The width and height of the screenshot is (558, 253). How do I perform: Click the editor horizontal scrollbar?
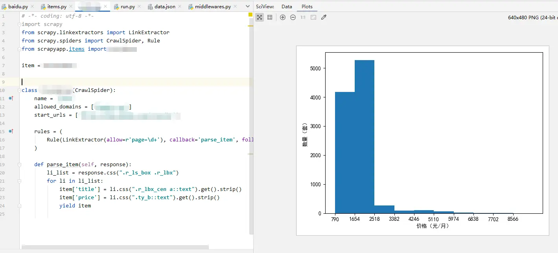point(115,247)
